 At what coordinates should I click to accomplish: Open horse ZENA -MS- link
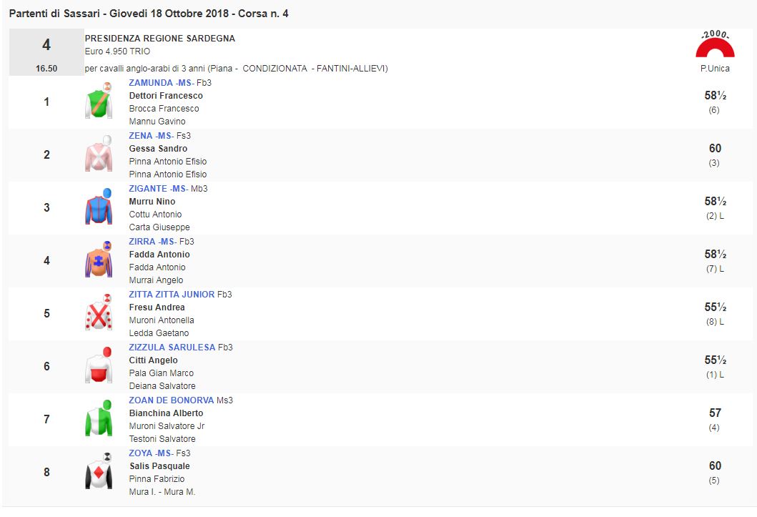tap(151, 136)
